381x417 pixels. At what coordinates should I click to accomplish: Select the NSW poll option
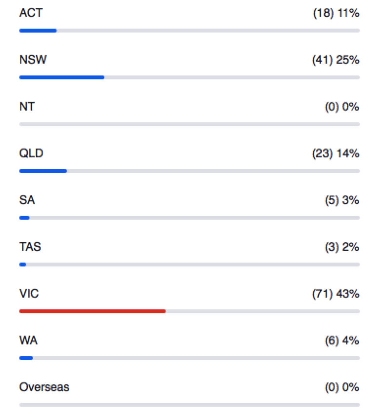coord(33,59)
